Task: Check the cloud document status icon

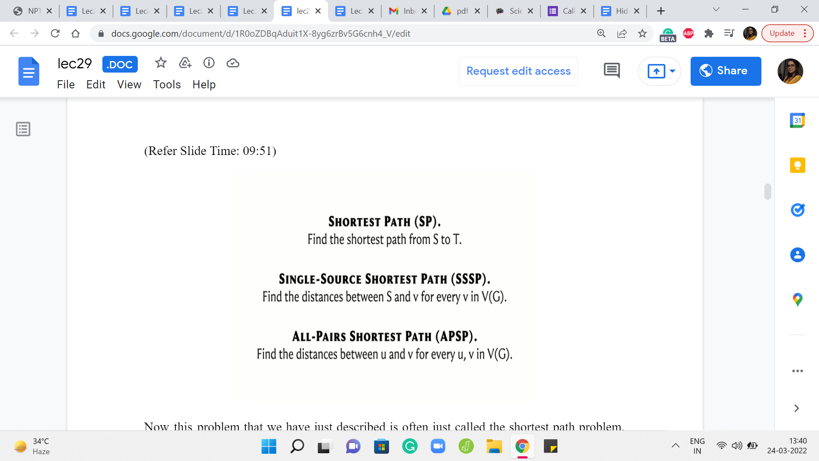Action: (233, 63)
